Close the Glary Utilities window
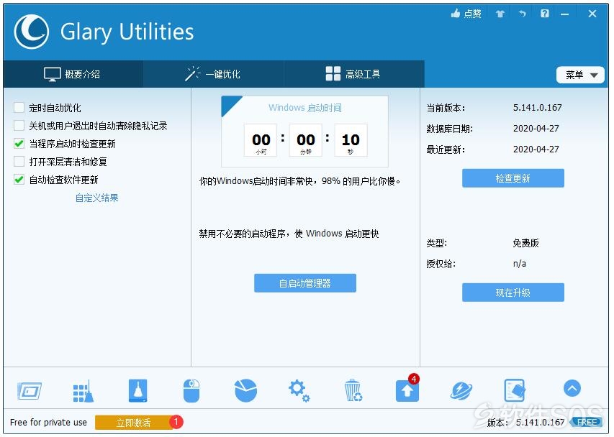Viewport: 614px width, 437px height. pos(592,14)
